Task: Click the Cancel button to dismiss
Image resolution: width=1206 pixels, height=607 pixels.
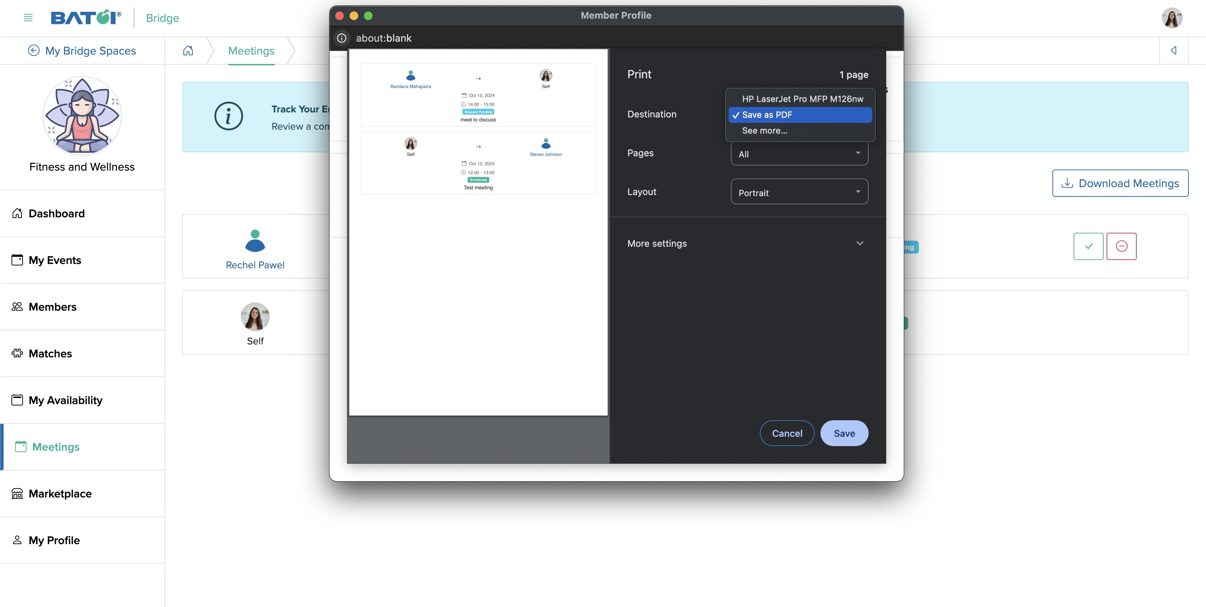Action: 787,433
